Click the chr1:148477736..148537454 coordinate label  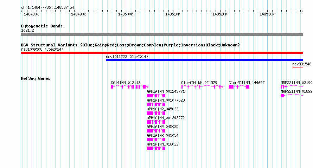pyautogui.click(x=47, y=7)
